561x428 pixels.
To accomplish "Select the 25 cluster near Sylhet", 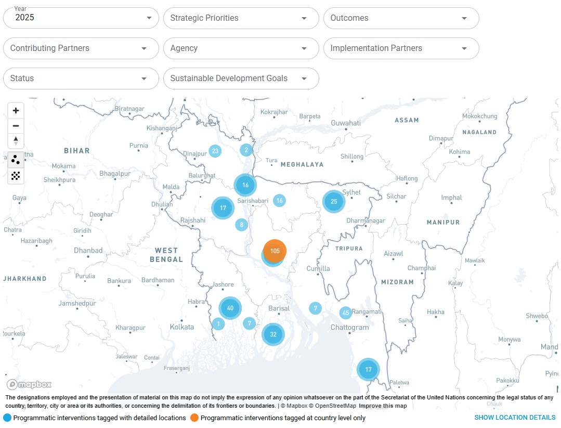I will pos(334,202).
